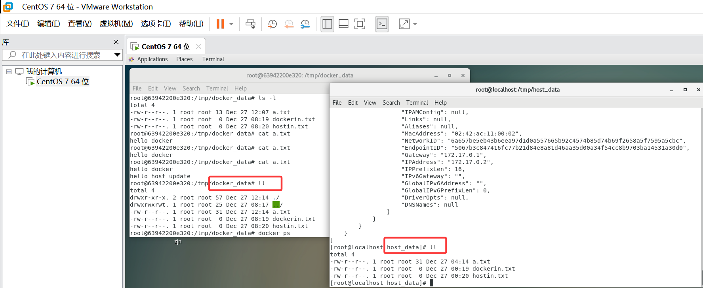
Task: Click the "Gateway": "172.17.0.1" line
Action: 444,155
